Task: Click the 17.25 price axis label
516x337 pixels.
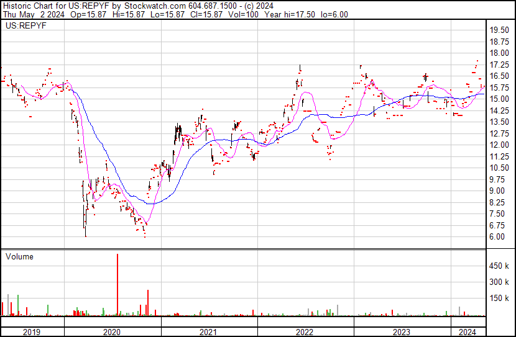Action: [x=499, y=65]
